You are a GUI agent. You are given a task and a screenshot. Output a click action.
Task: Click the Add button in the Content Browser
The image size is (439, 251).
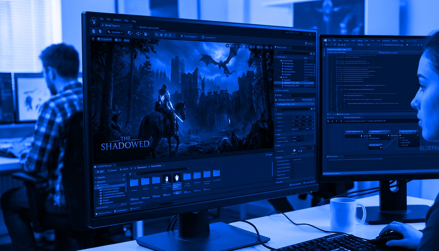pyautogui.click(x=100, y=171)
